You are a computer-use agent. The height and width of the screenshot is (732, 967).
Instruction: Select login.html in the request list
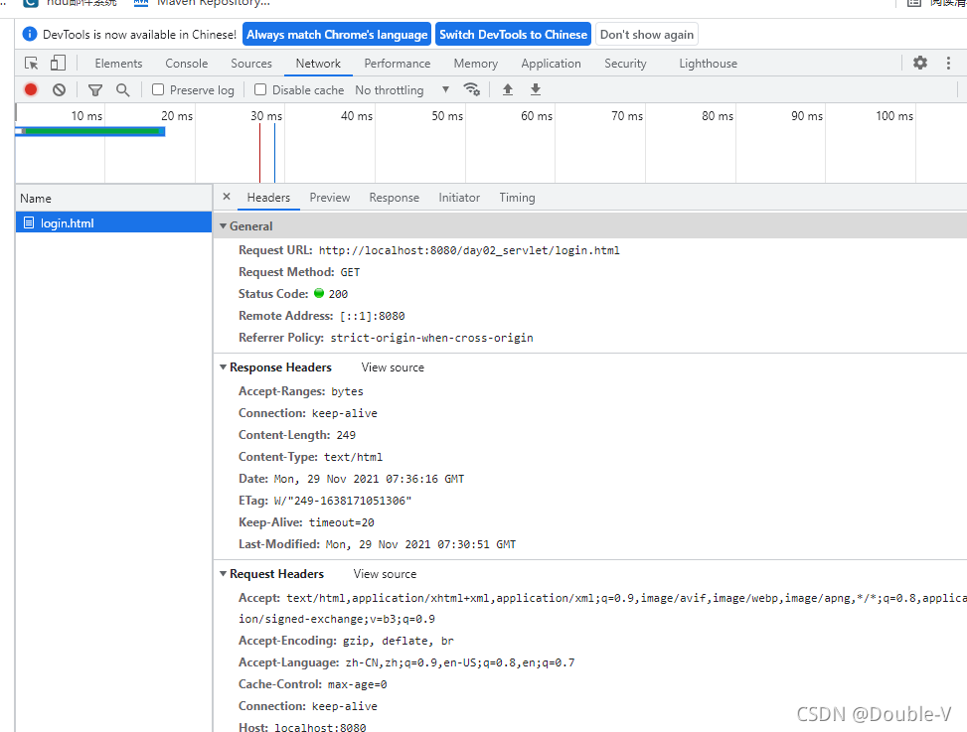(67, 223)
